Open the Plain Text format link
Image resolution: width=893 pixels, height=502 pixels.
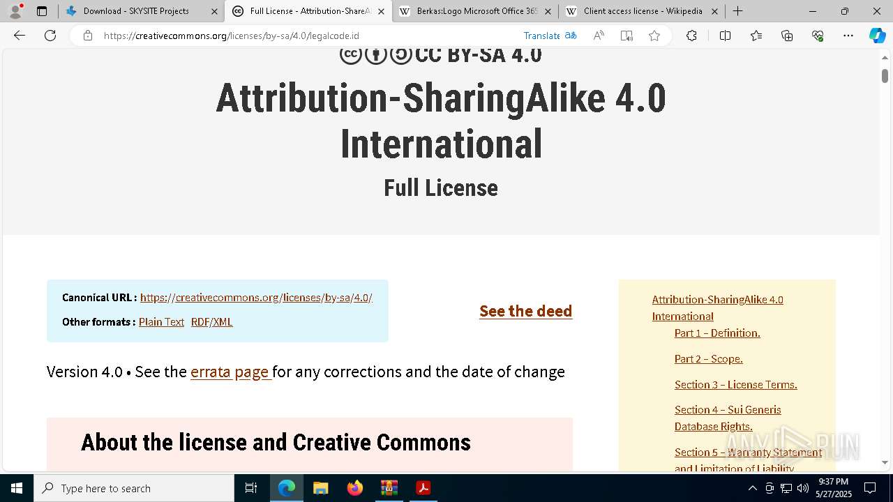tap(161, 322)
